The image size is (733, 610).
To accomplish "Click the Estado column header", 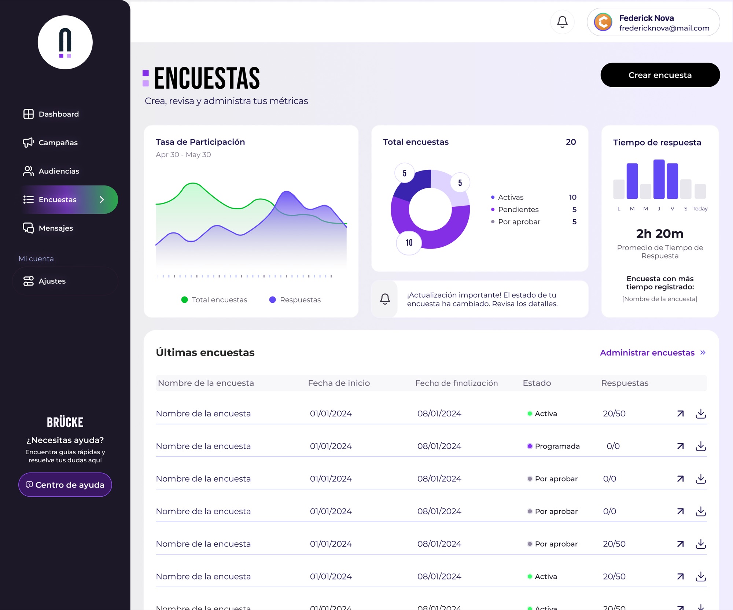I will pos(537,383).
